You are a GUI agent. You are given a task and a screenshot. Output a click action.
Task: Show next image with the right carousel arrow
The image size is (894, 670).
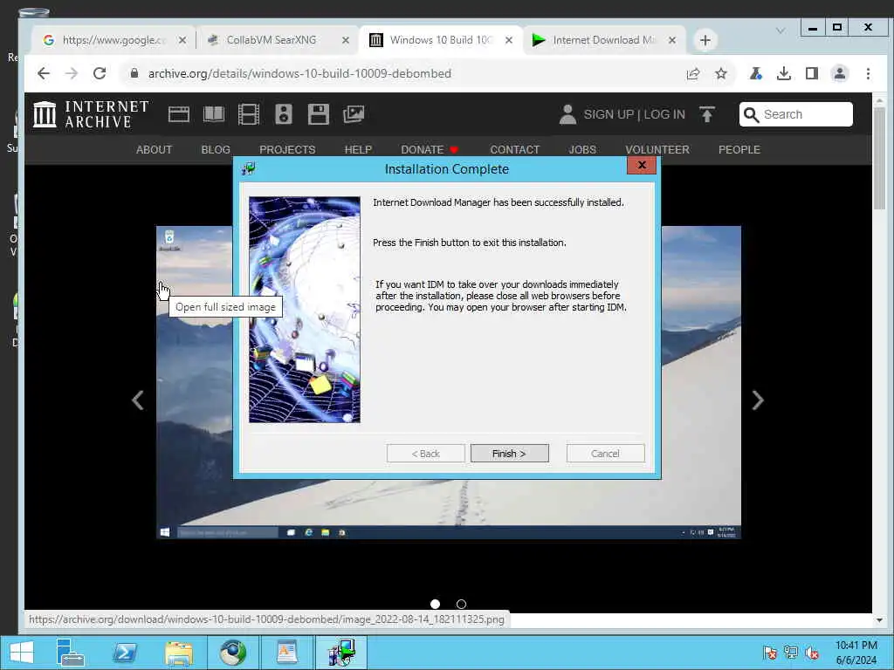click(758, 400)
